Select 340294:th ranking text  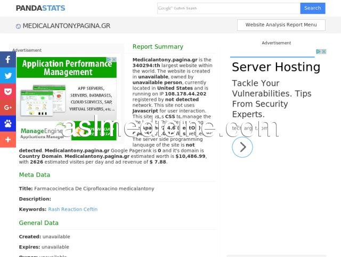click(146, 66)
